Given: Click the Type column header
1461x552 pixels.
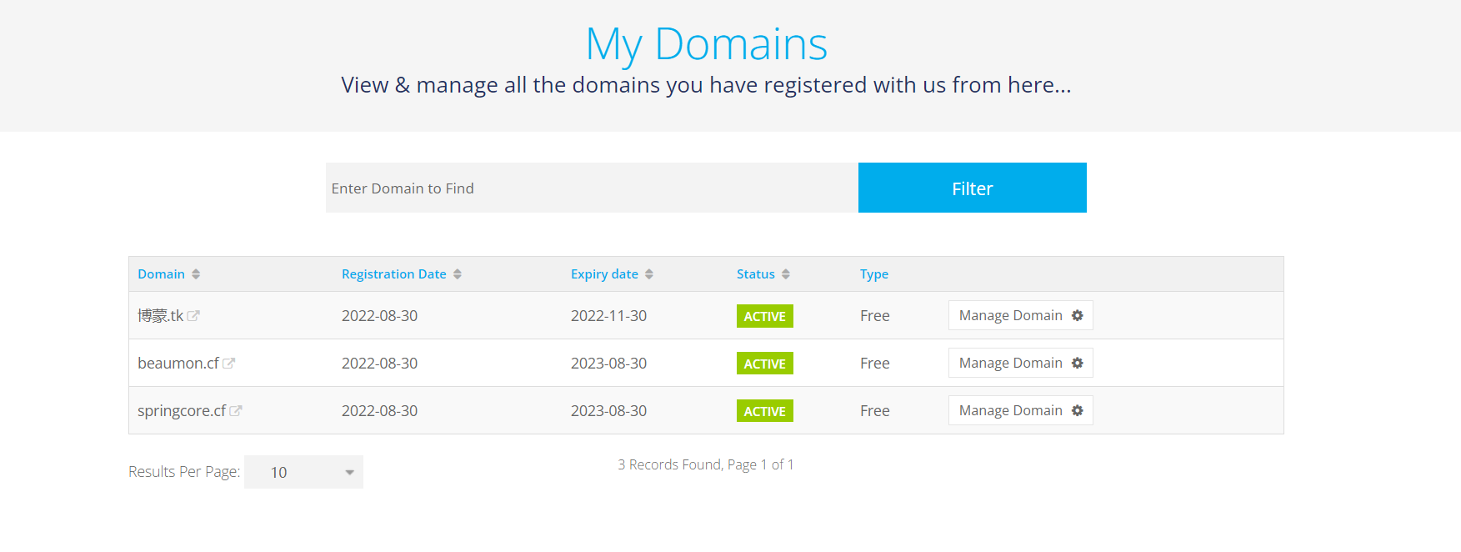Looking at the screenshot, I should pos(874,274).
